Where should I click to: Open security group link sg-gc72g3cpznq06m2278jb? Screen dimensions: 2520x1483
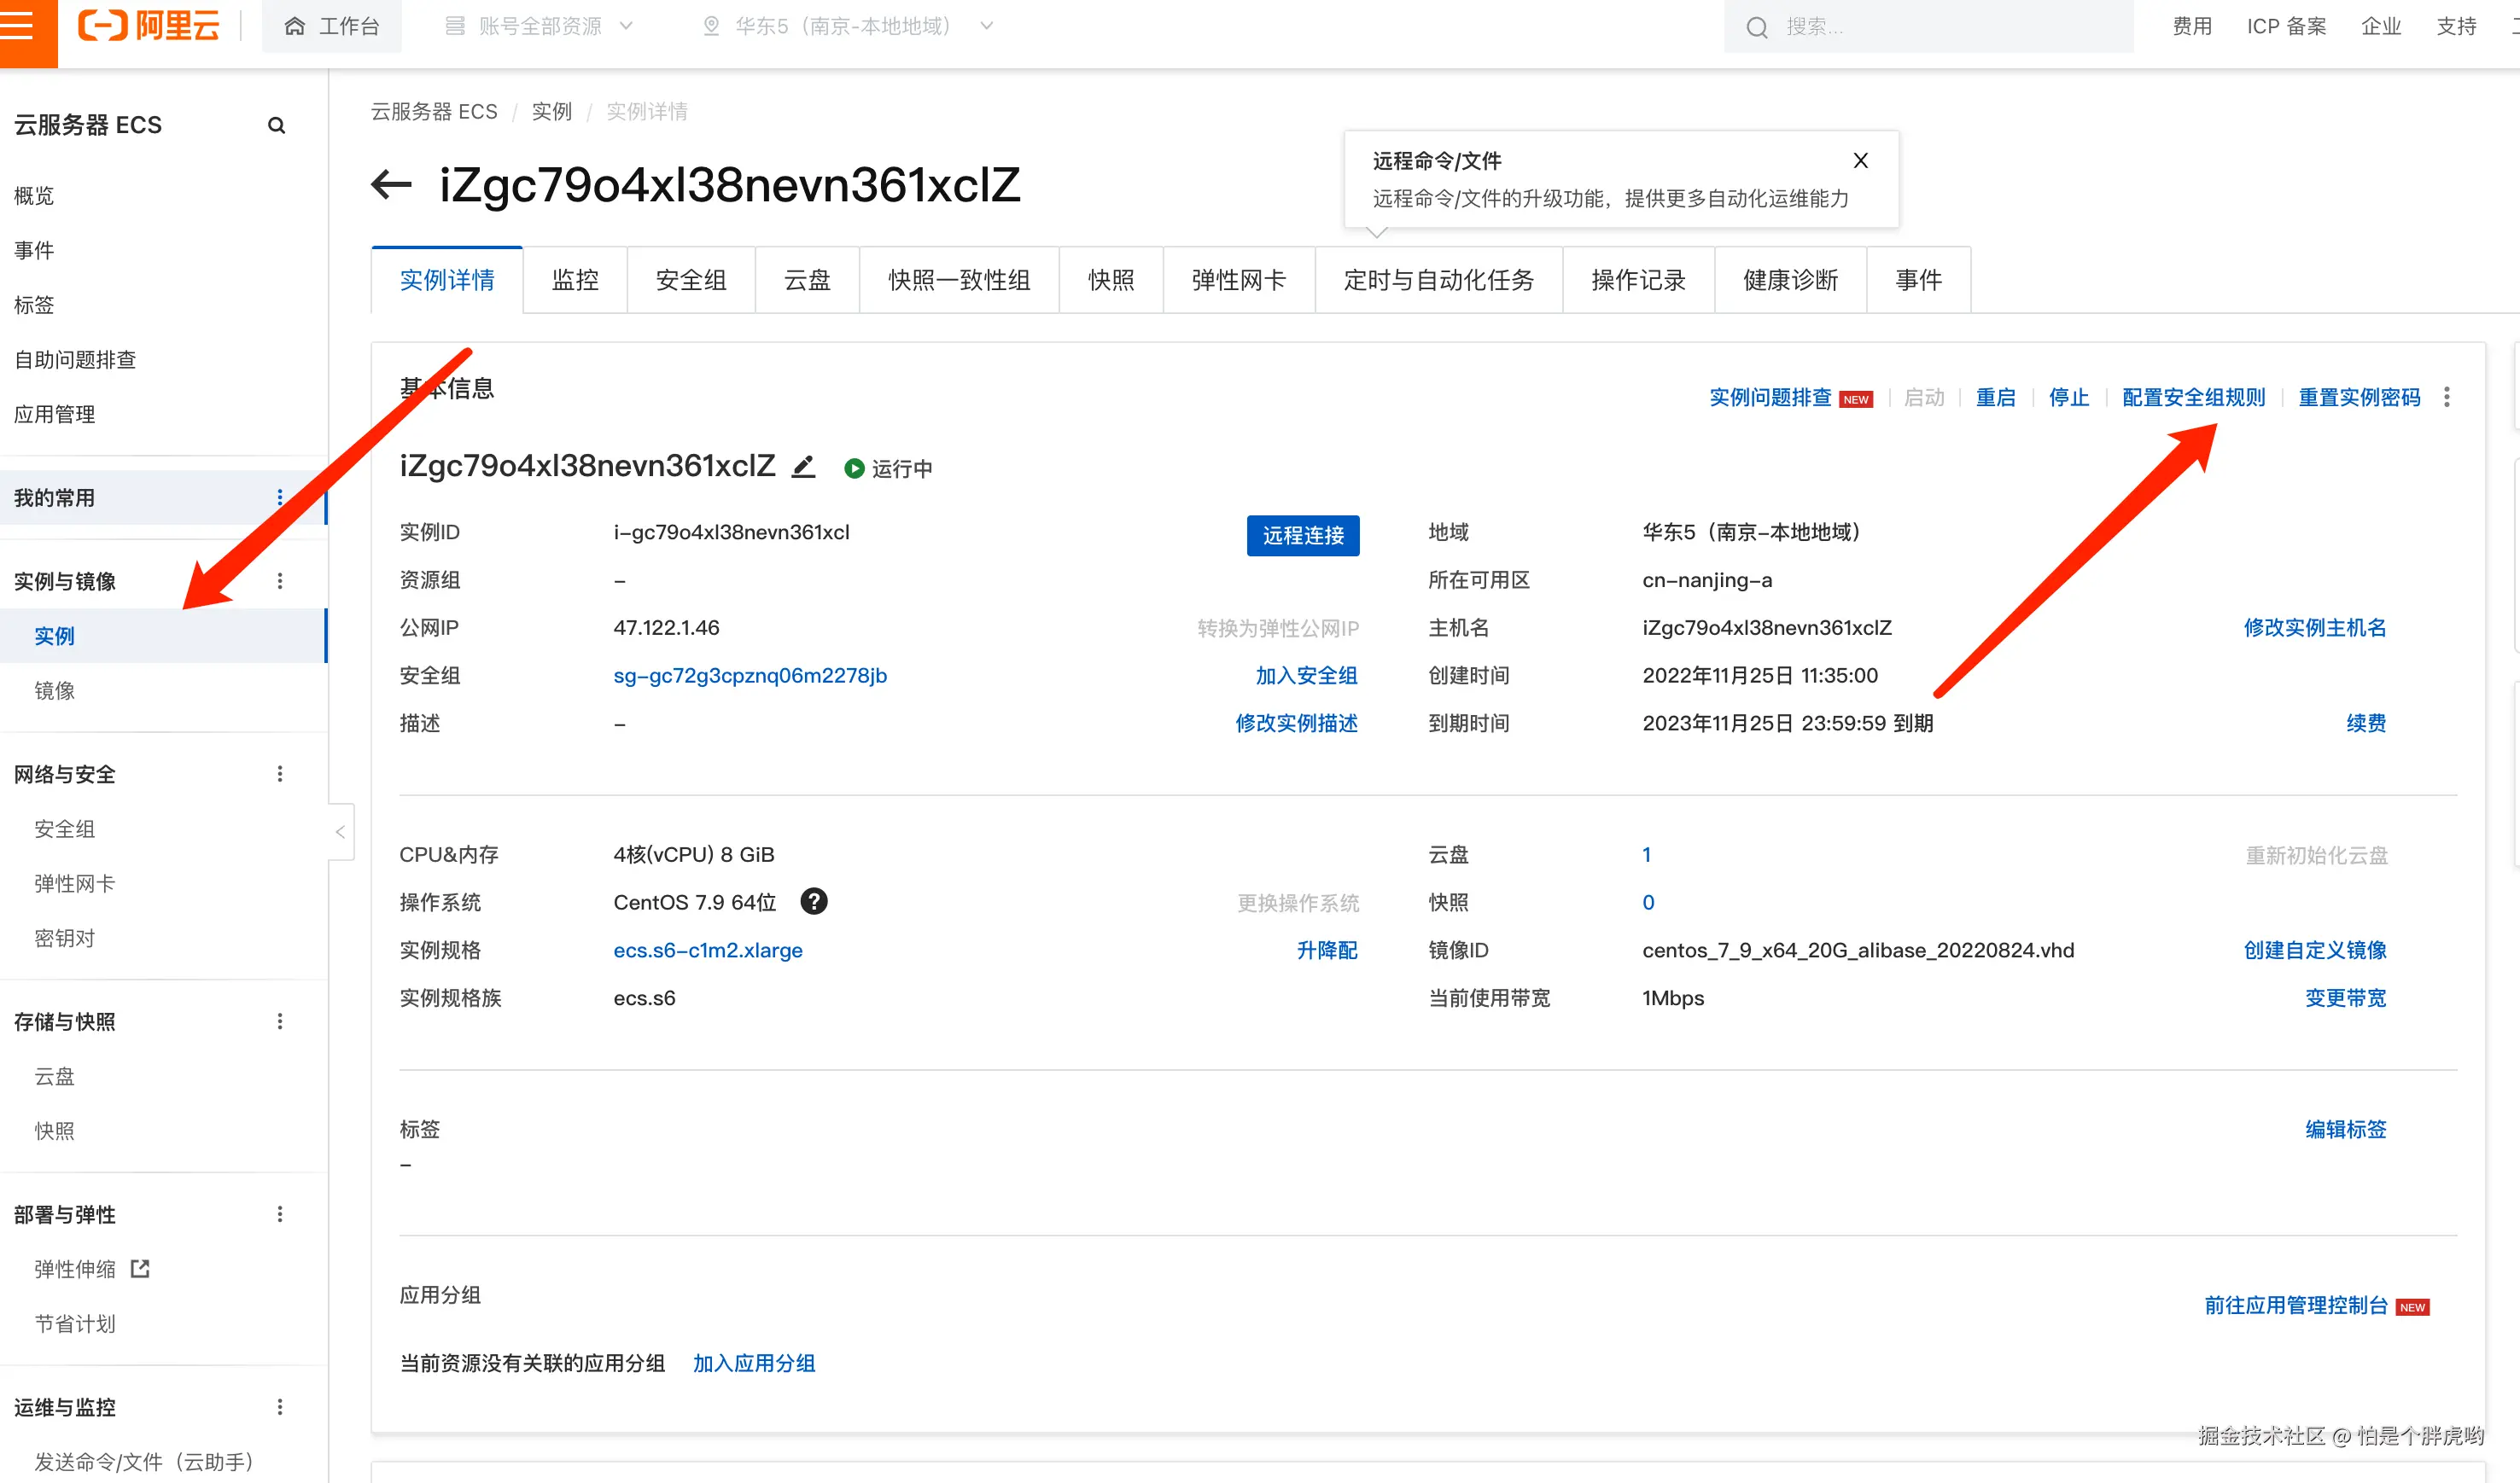coord(750,676)
